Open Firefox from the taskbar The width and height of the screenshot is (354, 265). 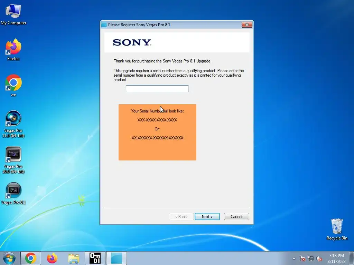pos(52,258)
